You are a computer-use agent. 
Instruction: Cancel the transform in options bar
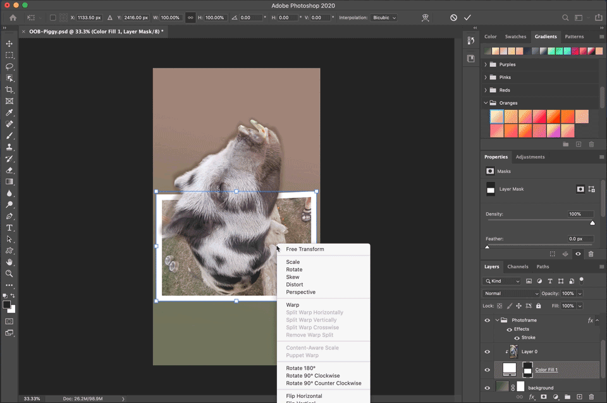tap(454, 18)
